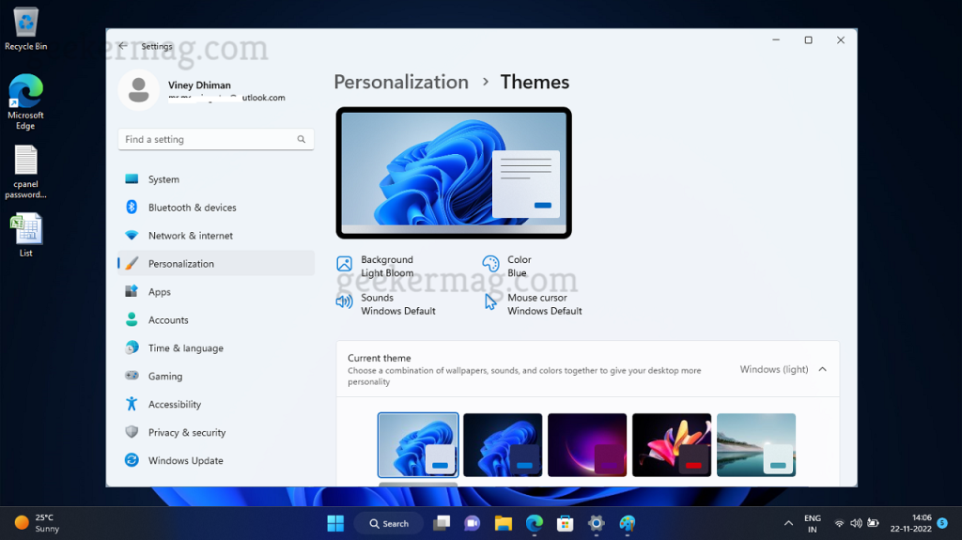Select System in the sidebar
The height and width of the screenshot is (540, 962).
[x=216, y=179]
